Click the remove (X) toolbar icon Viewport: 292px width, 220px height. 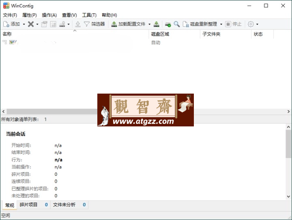(x=31, y=24)
